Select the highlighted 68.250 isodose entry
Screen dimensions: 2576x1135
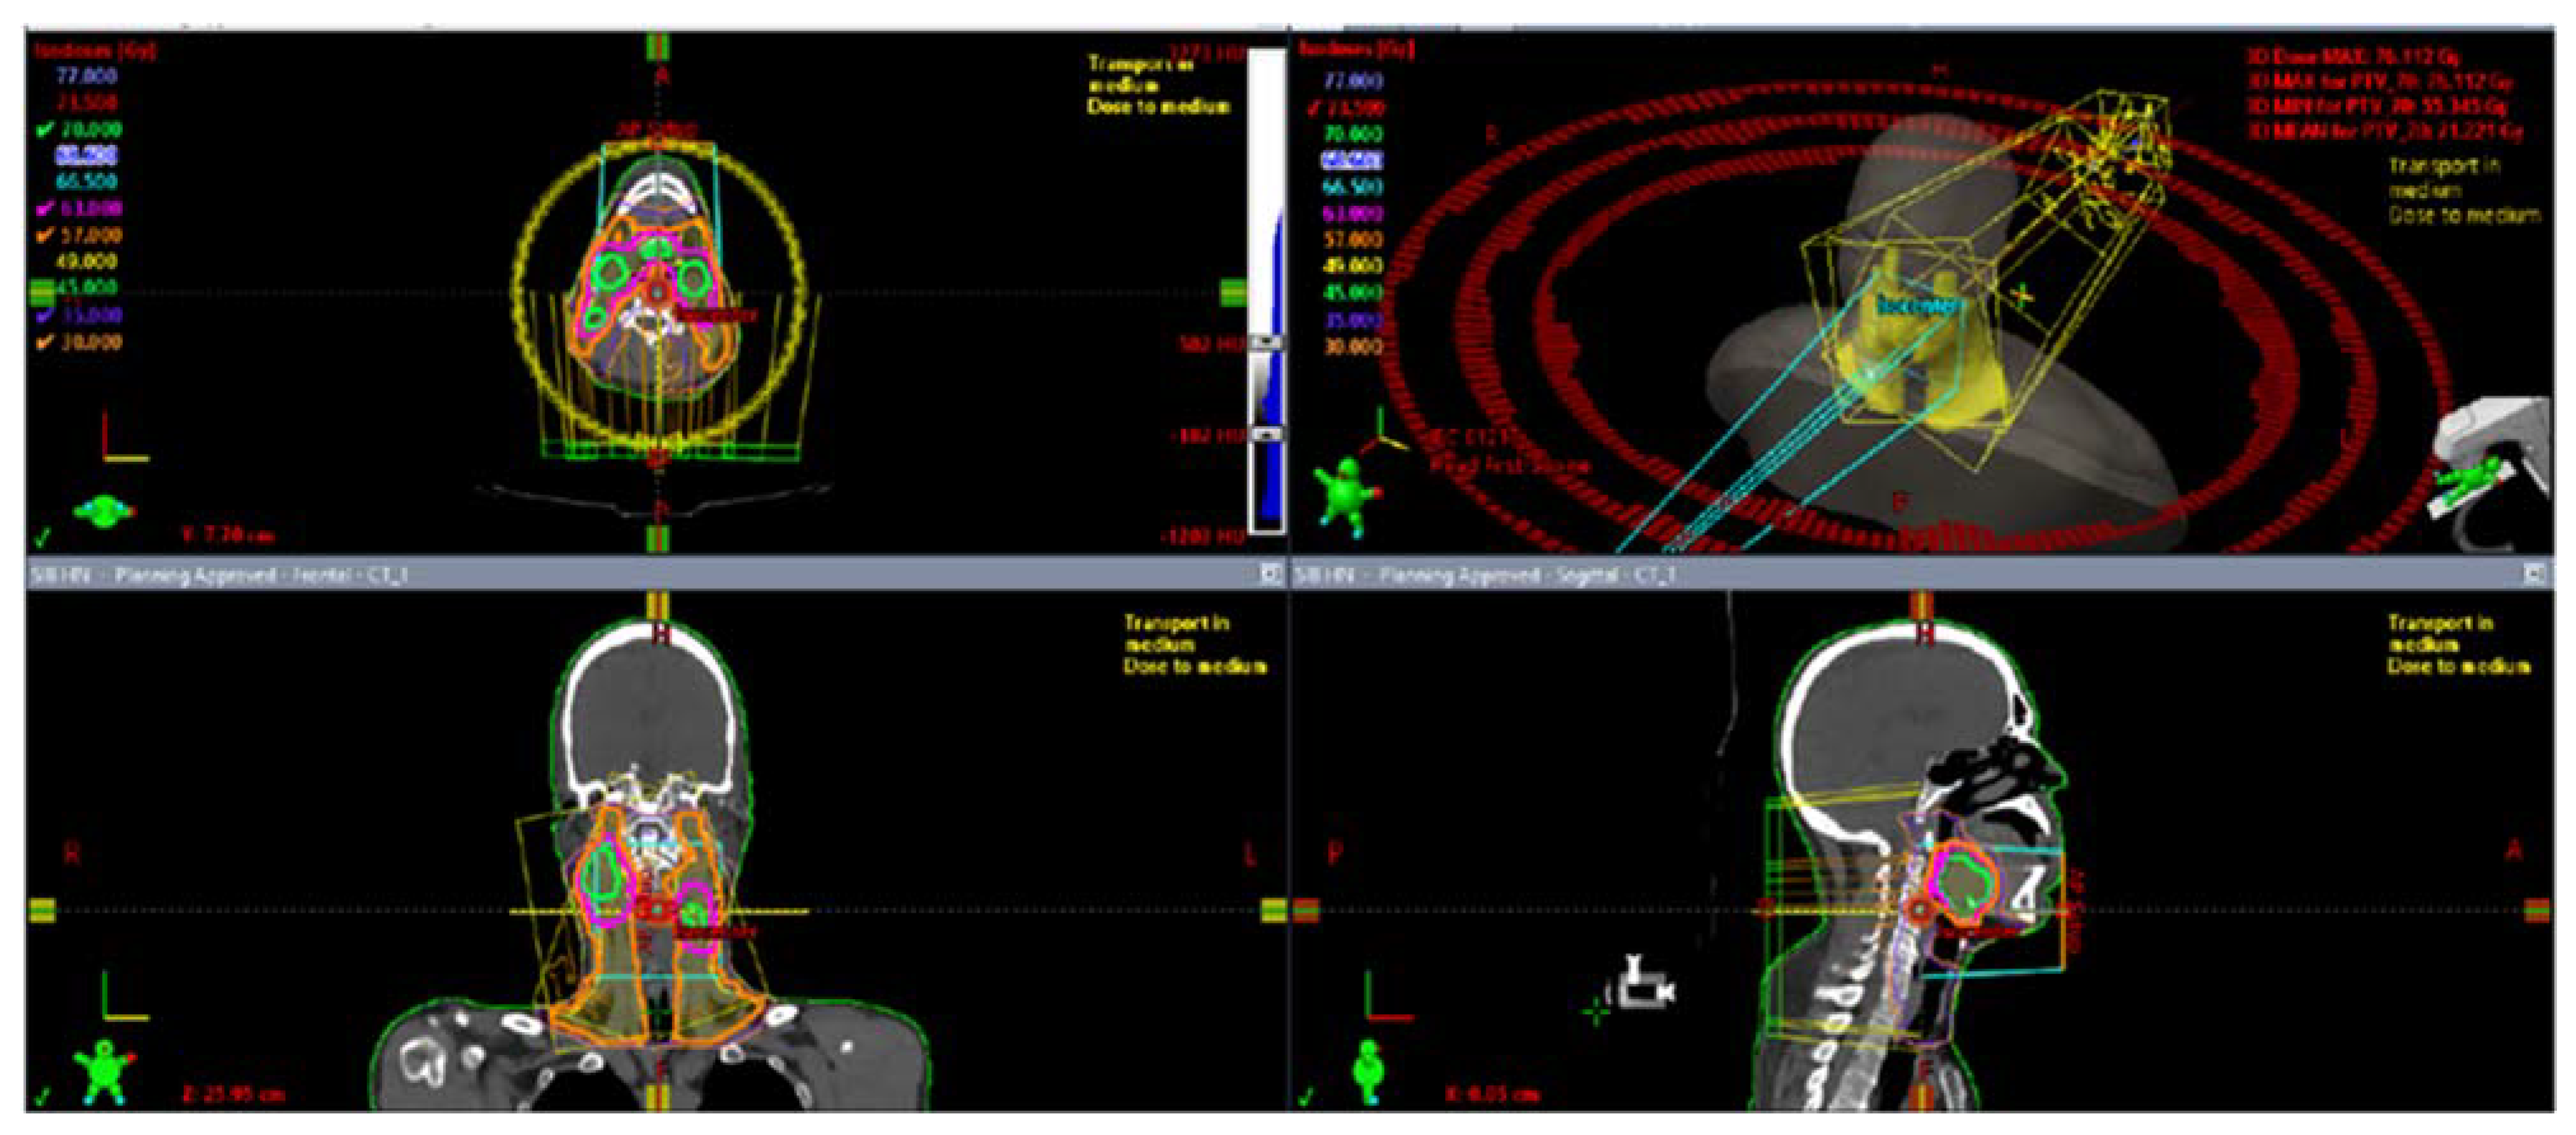click(x=87, y=155)
